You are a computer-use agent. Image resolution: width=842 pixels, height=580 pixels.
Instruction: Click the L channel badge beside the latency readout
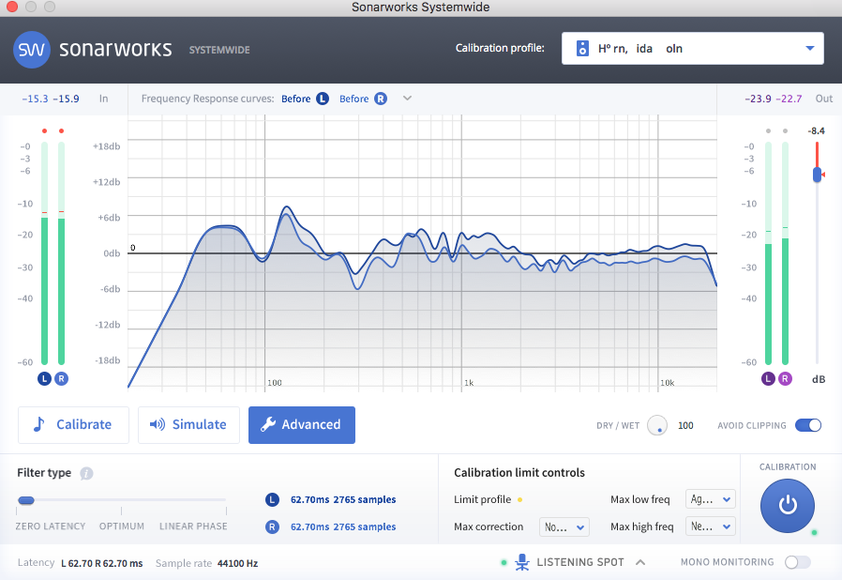click(x=272, y=499)
